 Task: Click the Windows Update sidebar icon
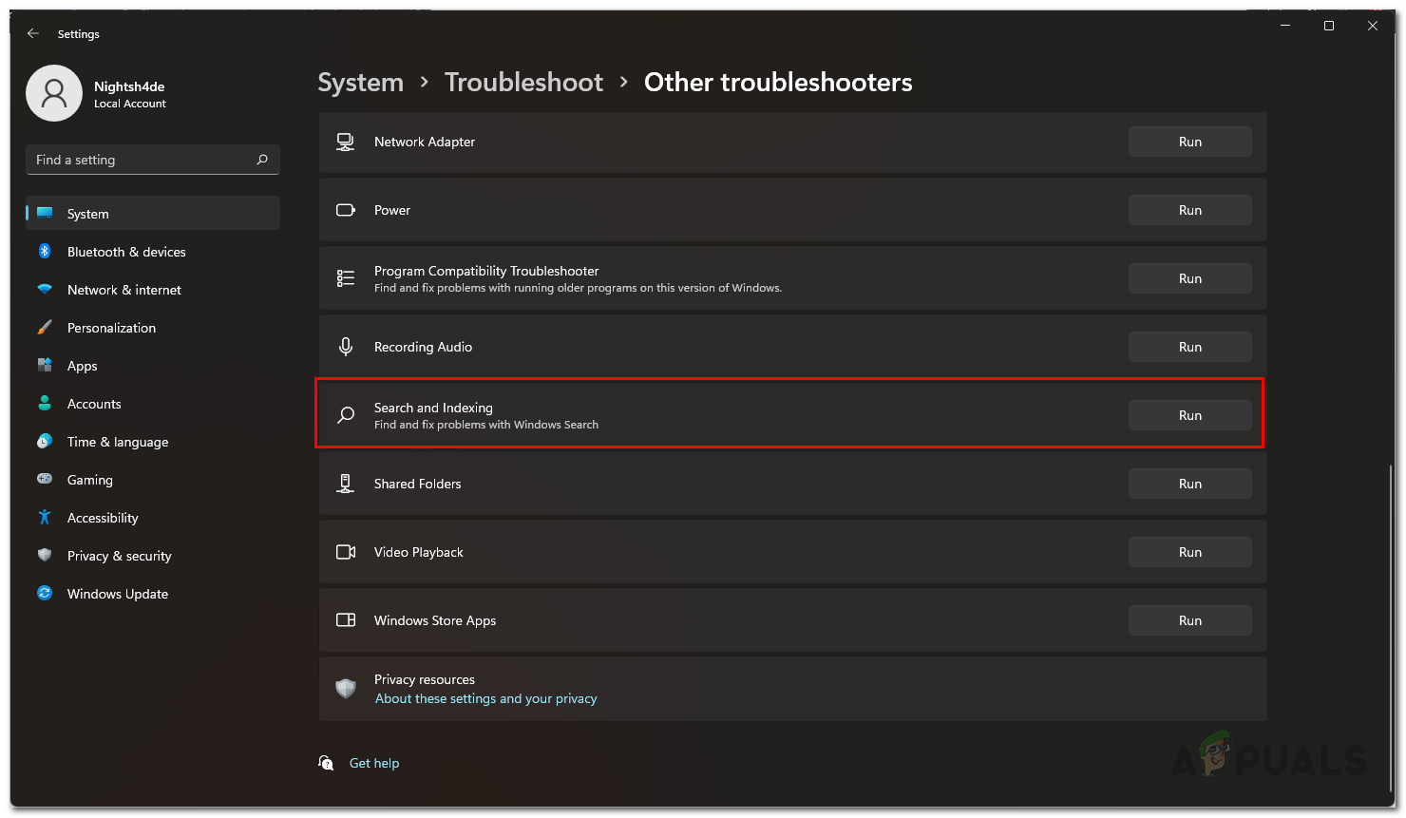pos(45,594)
